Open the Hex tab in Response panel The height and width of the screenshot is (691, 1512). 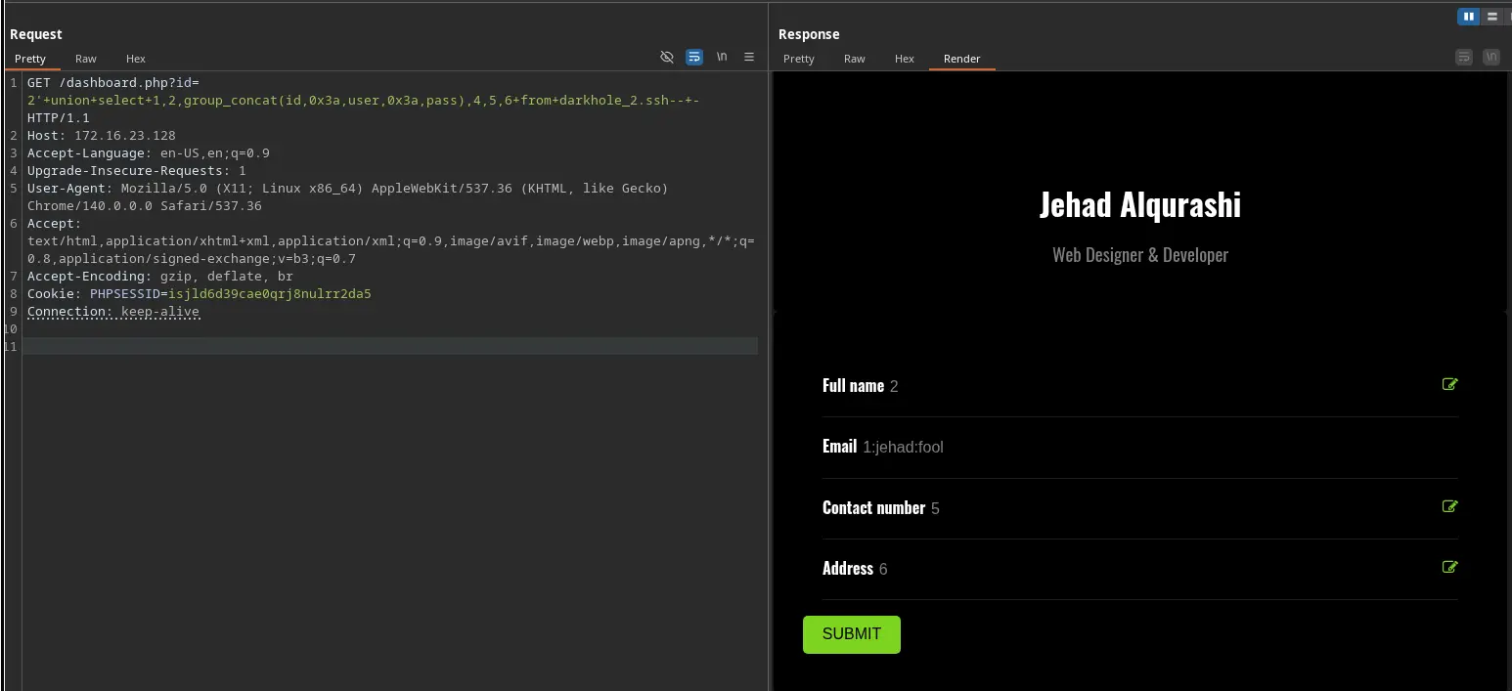point(905,59)
